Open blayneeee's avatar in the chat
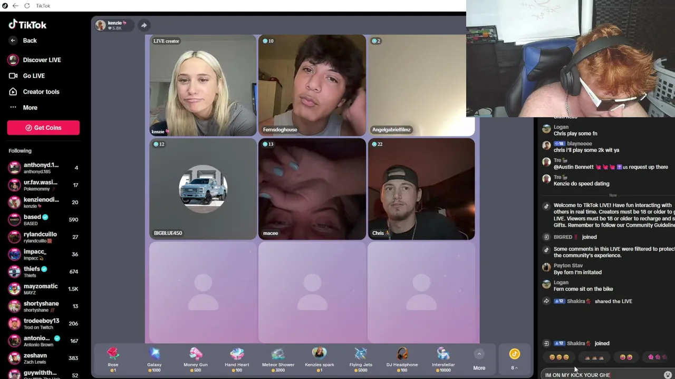Viewport: 675px width, 379px height. point(546,145)
